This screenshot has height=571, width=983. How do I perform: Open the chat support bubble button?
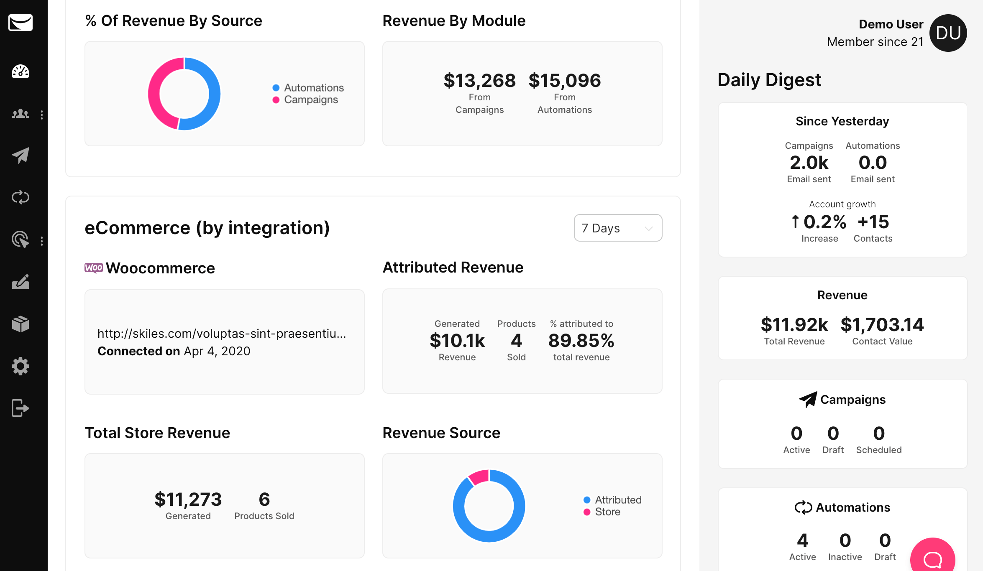[x=932, y=559]
